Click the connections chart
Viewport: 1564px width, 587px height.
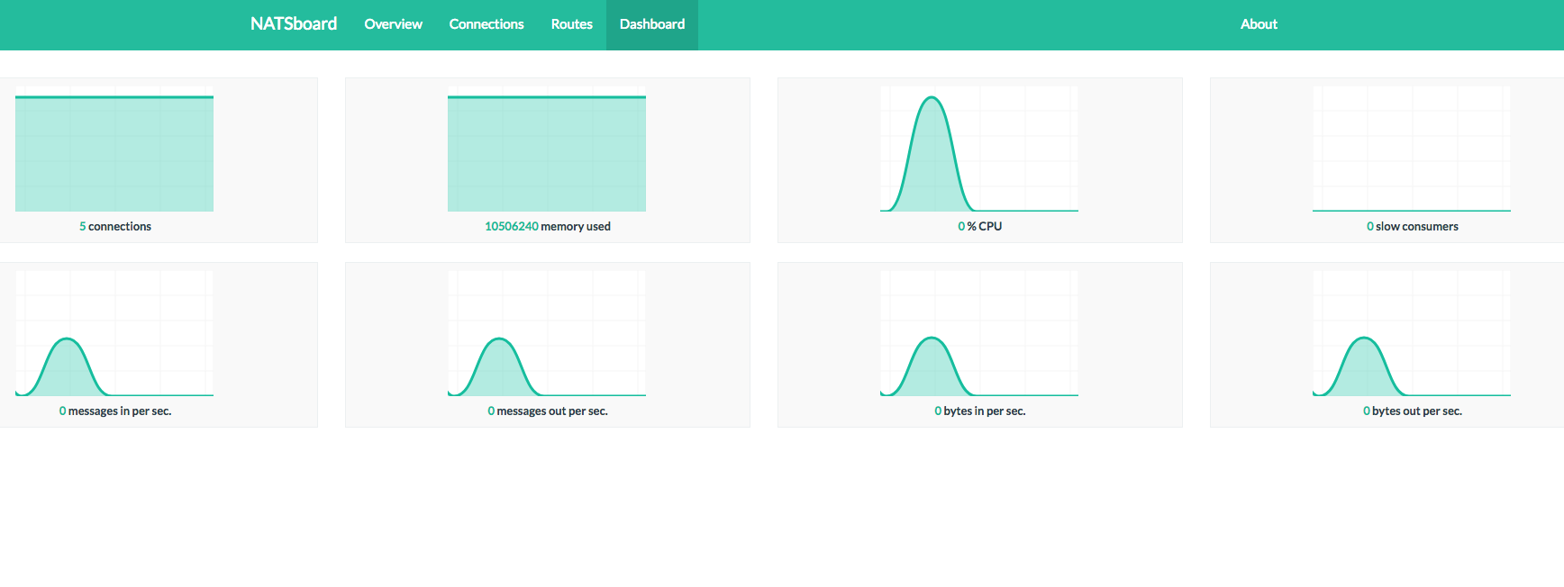pyautogui.click(x=114, y=149)
